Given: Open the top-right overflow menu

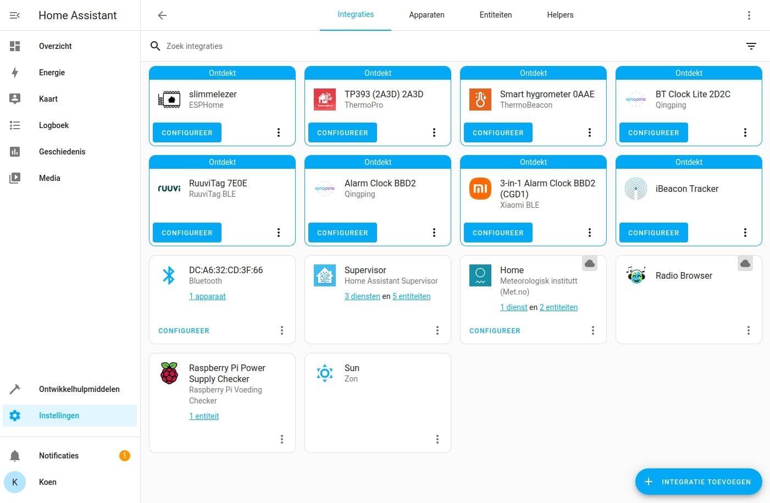Looking at the screenshot, I should (x=749, y=15).
